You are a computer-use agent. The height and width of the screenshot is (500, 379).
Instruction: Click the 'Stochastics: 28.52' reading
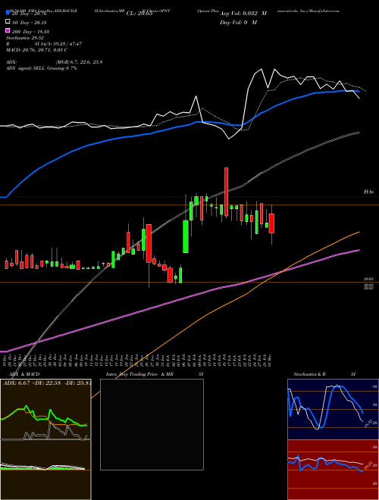24,38
